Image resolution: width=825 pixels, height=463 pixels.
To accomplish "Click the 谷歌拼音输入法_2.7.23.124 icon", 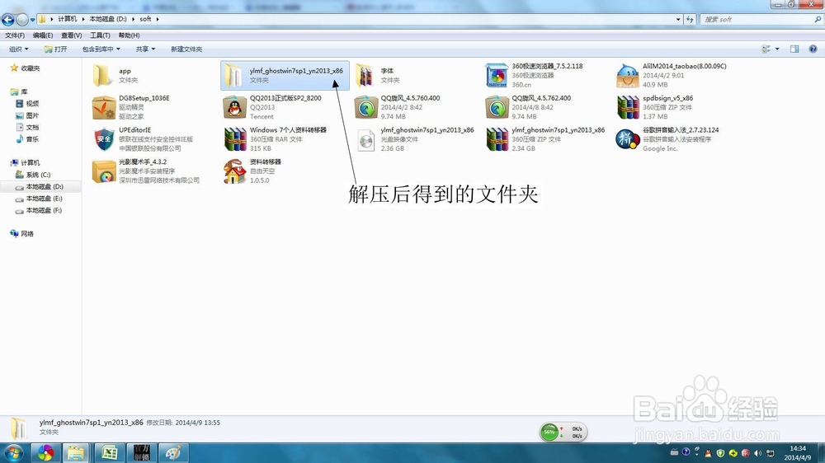I will 627,139.
